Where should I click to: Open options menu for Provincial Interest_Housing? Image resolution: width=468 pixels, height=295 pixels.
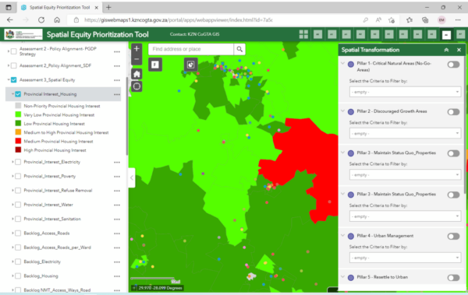(x=117, y=94)
